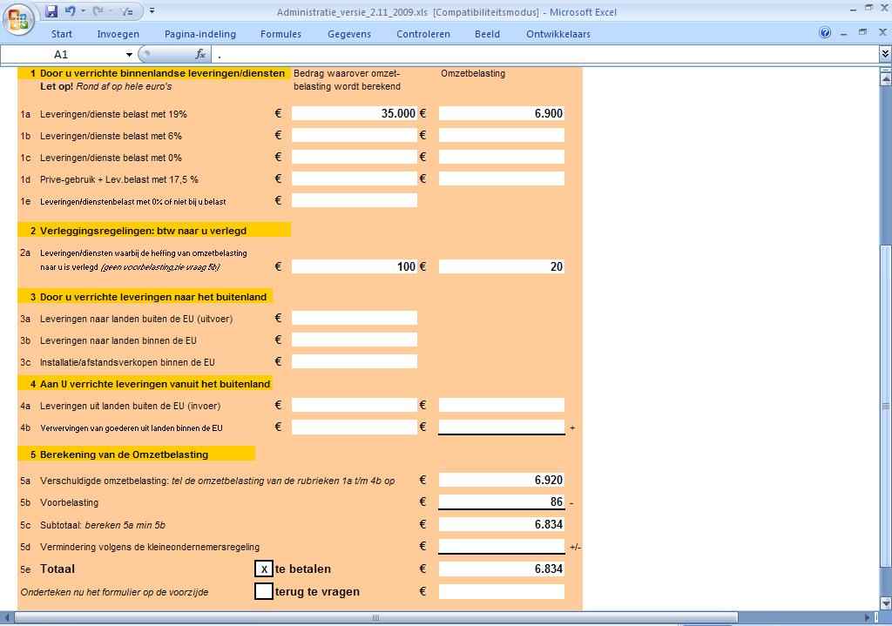Image resolution: width=892 pixels, height=626 pixels.
Task: Expand the formula bar
Action: (884, 54)
